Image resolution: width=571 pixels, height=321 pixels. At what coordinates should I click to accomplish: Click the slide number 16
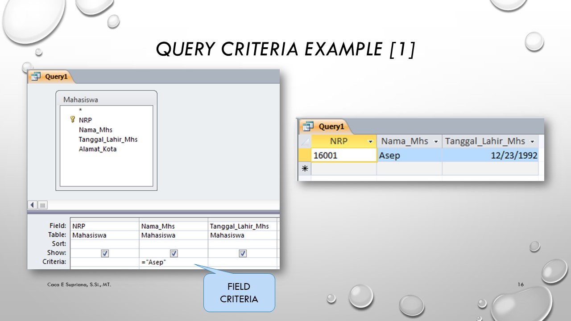coord(521,284)
